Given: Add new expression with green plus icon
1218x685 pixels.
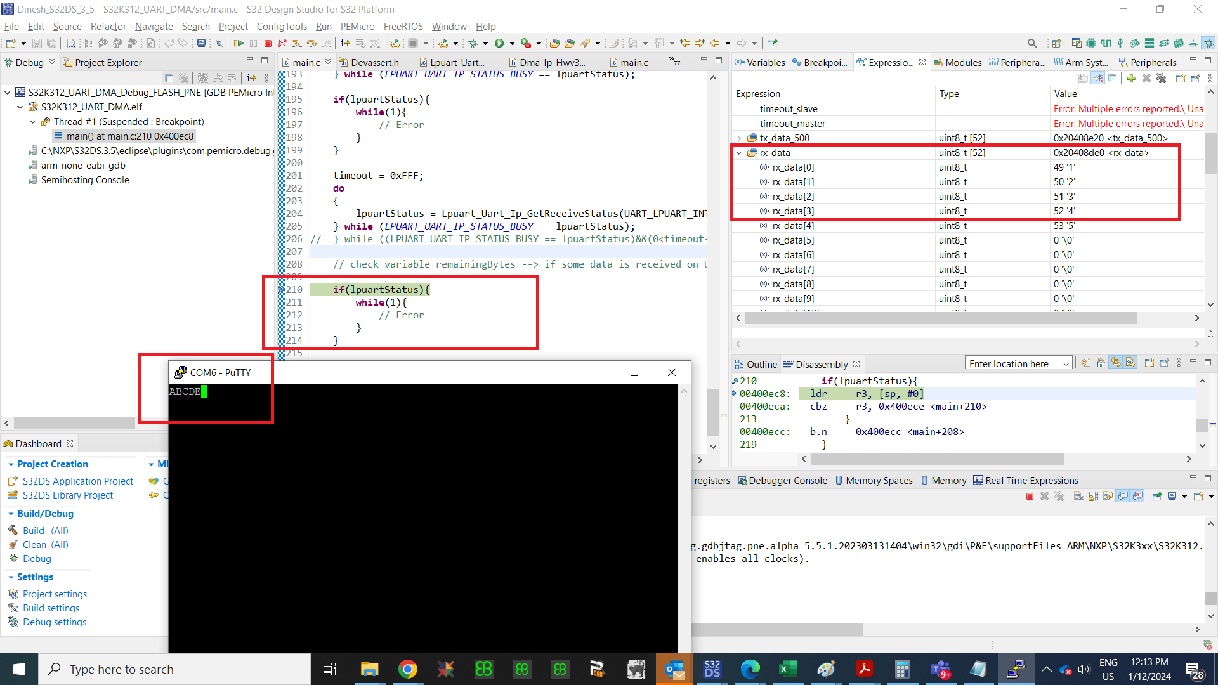Looking at the screenshot, I should tap(1131, 79).
